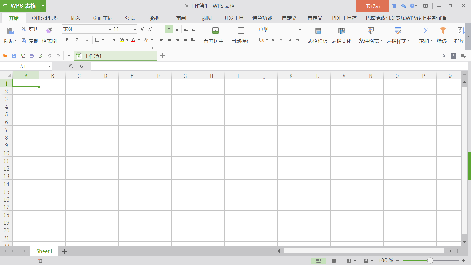Cut selection with the 剪切 scissors button

tap(30, 29)
